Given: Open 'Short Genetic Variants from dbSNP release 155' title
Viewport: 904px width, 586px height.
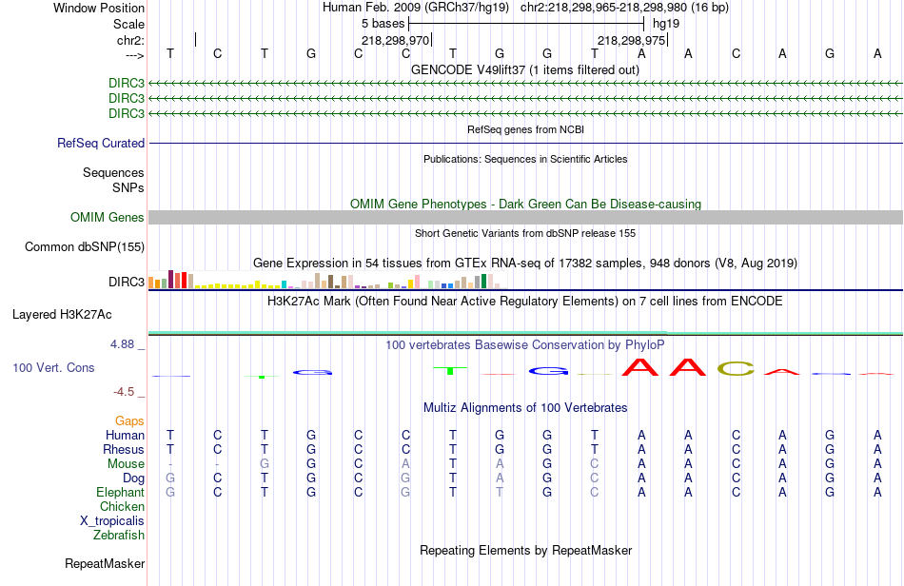Looking at the screenshot, I should tap(525, 233).
